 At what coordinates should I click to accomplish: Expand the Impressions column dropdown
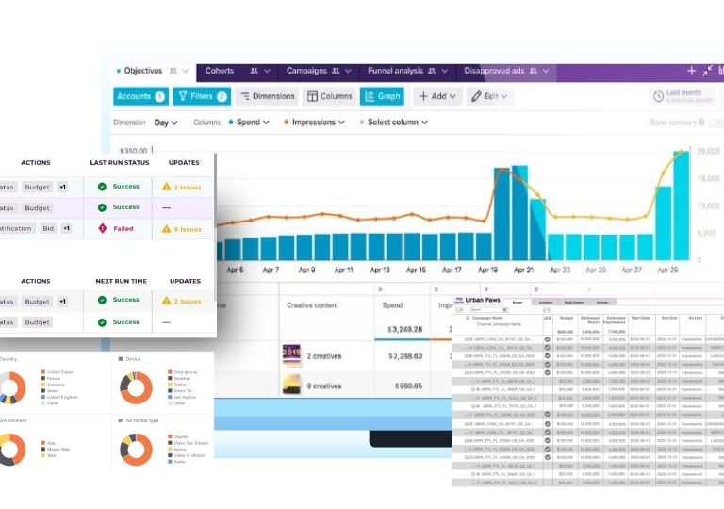pos(315,122)
